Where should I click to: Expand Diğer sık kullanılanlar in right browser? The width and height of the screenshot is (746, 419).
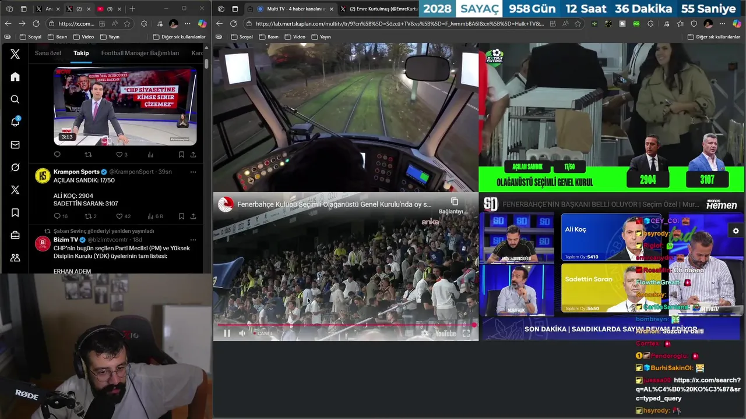click(715, 37)
